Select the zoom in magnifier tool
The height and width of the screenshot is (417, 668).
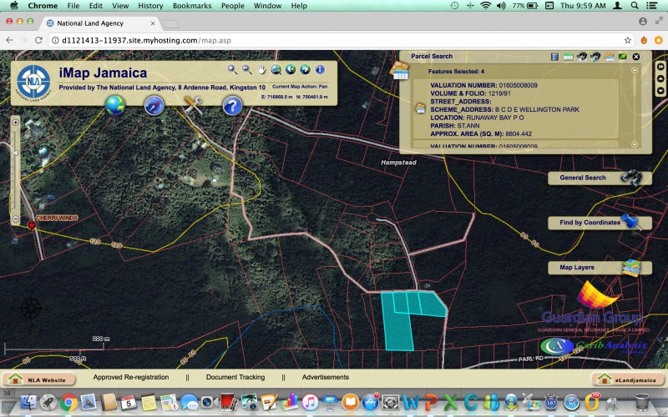click(232, 69)
